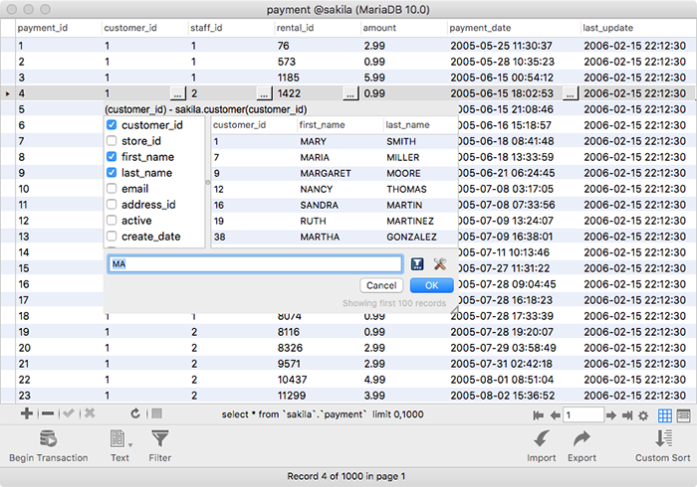This screenshot has width=697, height=487.
Task: Click the page number field
Action: click(x=582, y=415)
